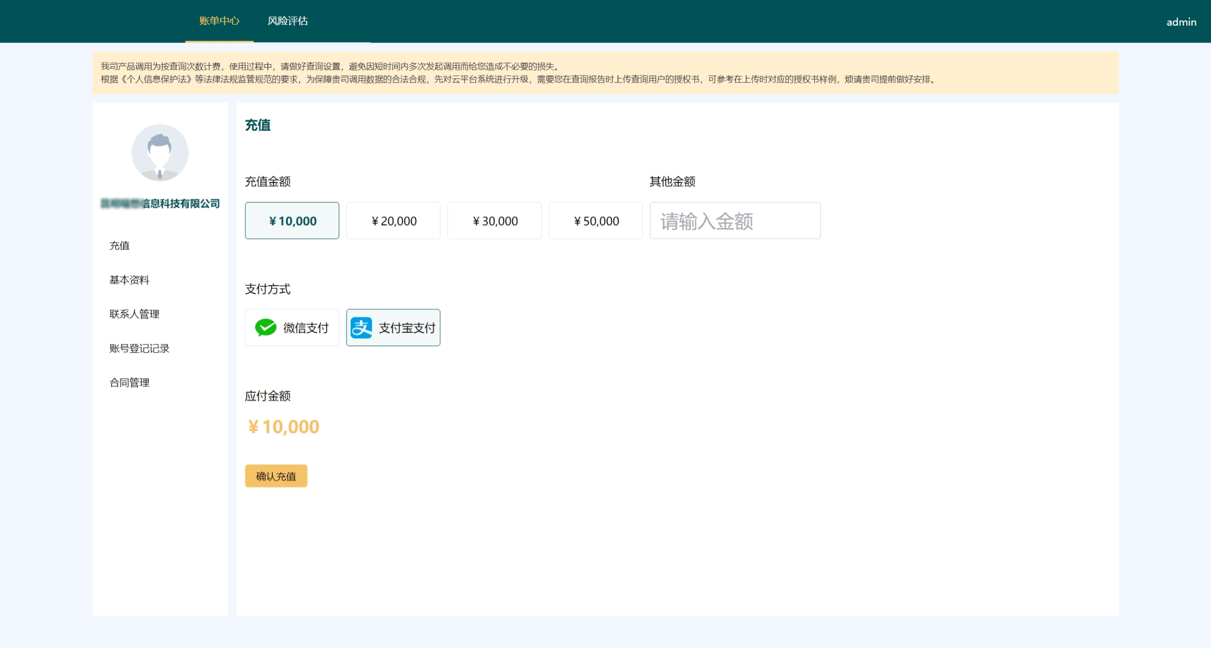Click the user avatar image
1211x648 pixels.
[x=160, y=152]
